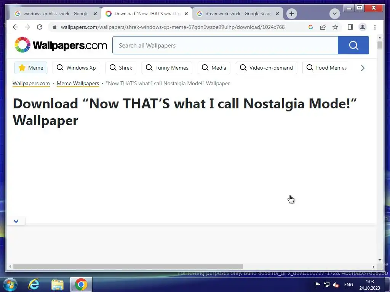390x292 pixels.
Task: Select the Funny Memes search chip
Action: 167,68
